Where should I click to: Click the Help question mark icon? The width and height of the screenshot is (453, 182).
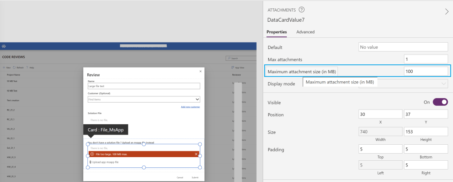27,67
